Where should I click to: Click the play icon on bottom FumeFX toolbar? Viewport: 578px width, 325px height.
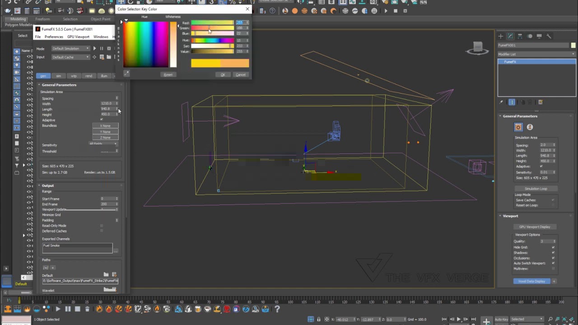point(58,309)
